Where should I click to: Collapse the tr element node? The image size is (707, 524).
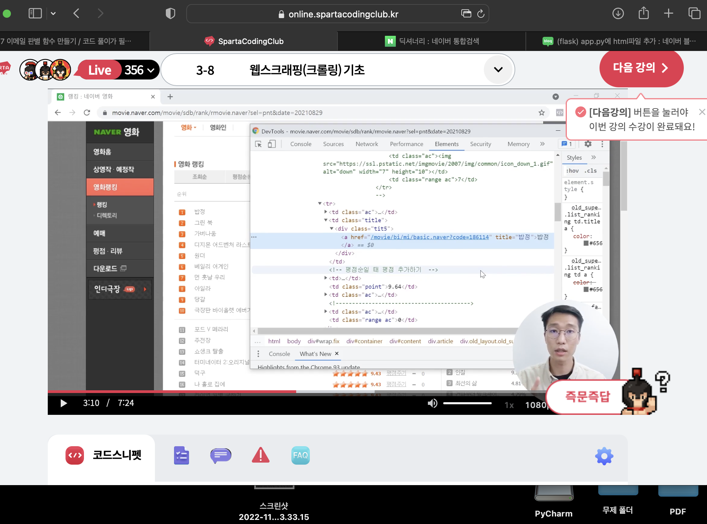[320, 203]
